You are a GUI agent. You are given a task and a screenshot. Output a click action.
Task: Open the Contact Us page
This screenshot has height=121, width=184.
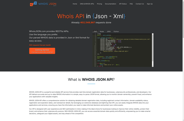tap(140, 4)
